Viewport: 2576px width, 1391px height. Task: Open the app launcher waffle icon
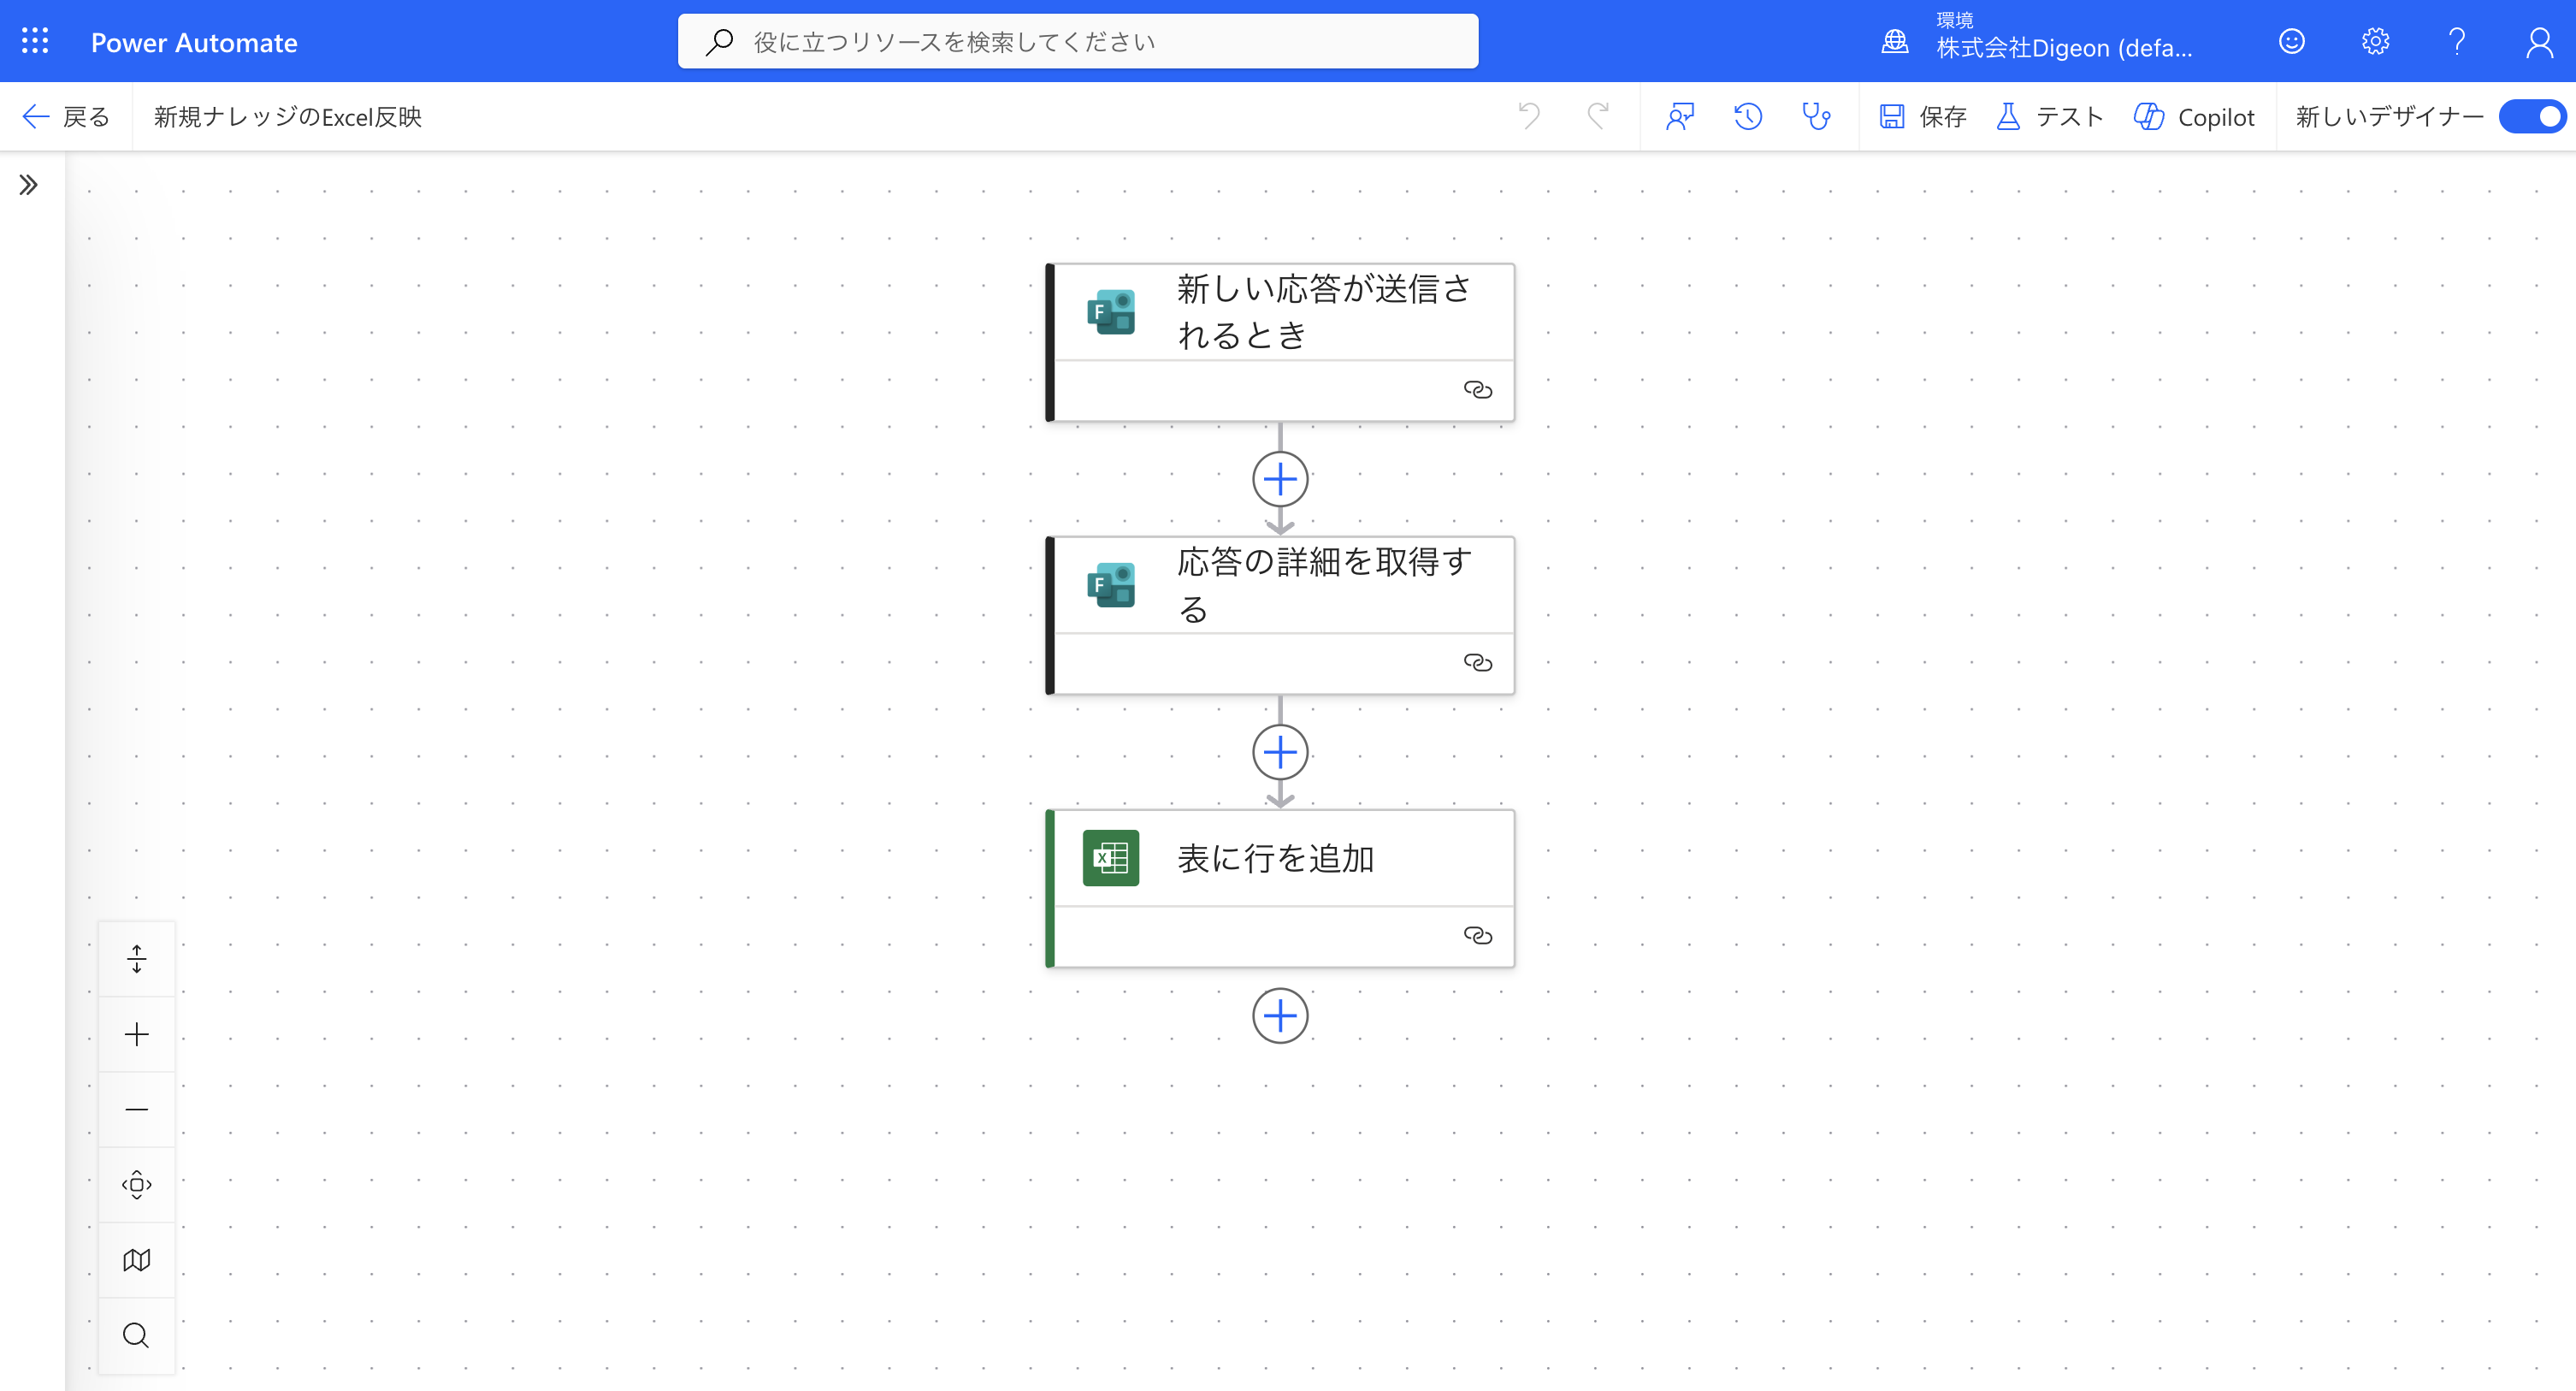(35, 41)
